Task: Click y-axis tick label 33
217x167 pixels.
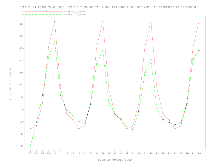Action: click(x=21, y=36)
